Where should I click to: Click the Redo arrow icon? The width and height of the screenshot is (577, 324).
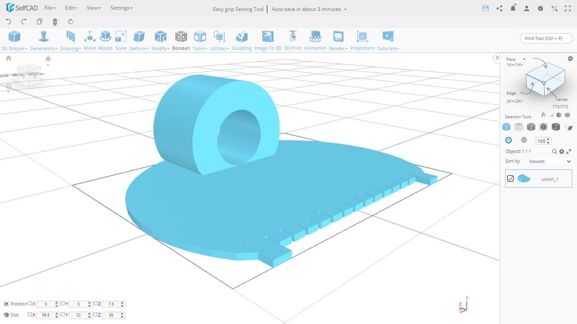tap(24, 22)
